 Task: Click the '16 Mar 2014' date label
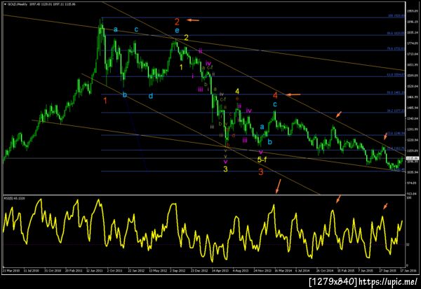coord(283,271)
